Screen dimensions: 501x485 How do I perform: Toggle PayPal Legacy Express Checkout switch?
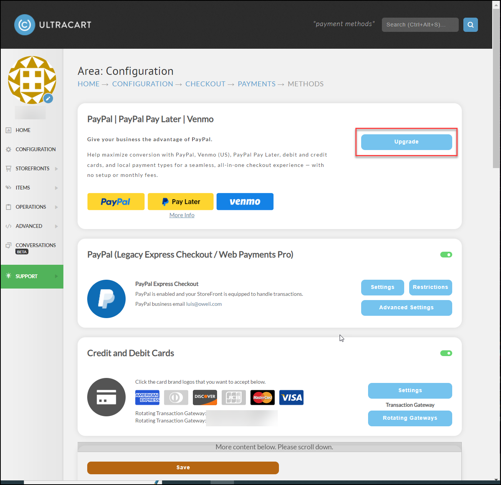[x=446, y=255]
